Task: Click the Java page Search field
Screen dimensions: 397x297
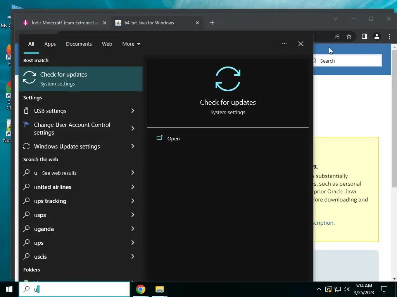Action: tap(347, 61)
